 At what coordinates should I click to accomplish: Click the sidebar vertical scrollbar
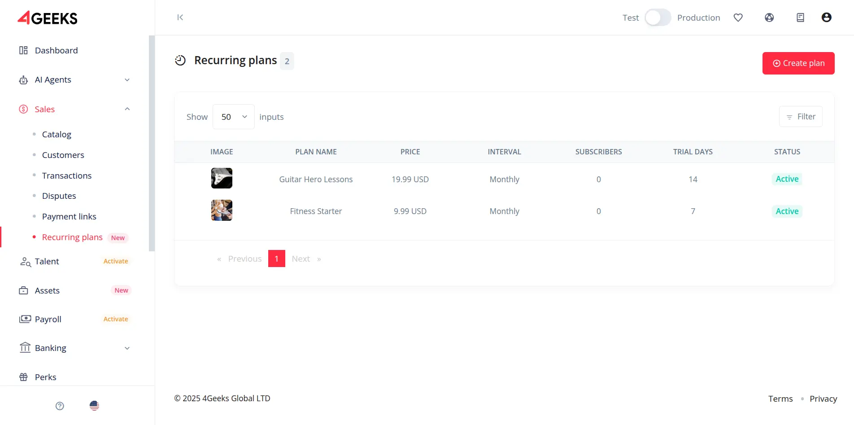152,144
